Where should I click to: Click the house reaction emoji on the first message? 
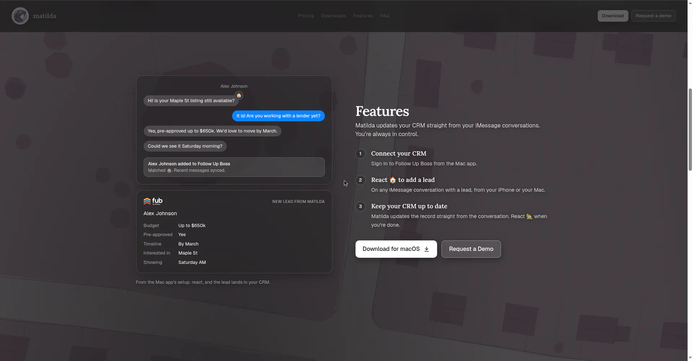[239, 95]
